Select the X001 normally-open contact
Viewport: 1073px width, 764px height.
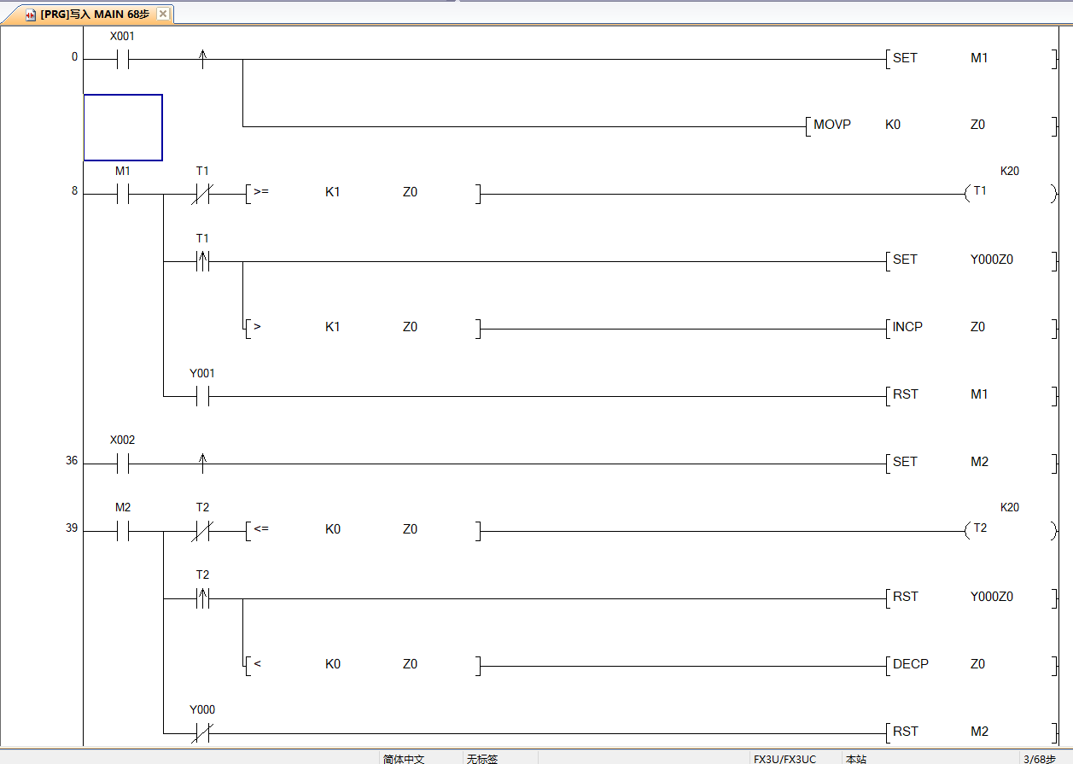click(x=122, y=60)
